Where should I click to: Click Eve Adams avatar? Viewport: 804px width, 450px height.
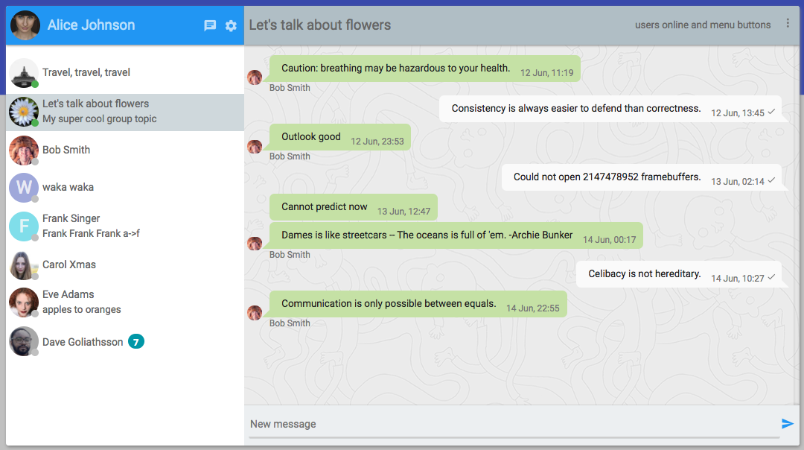(x=24, y=302)
